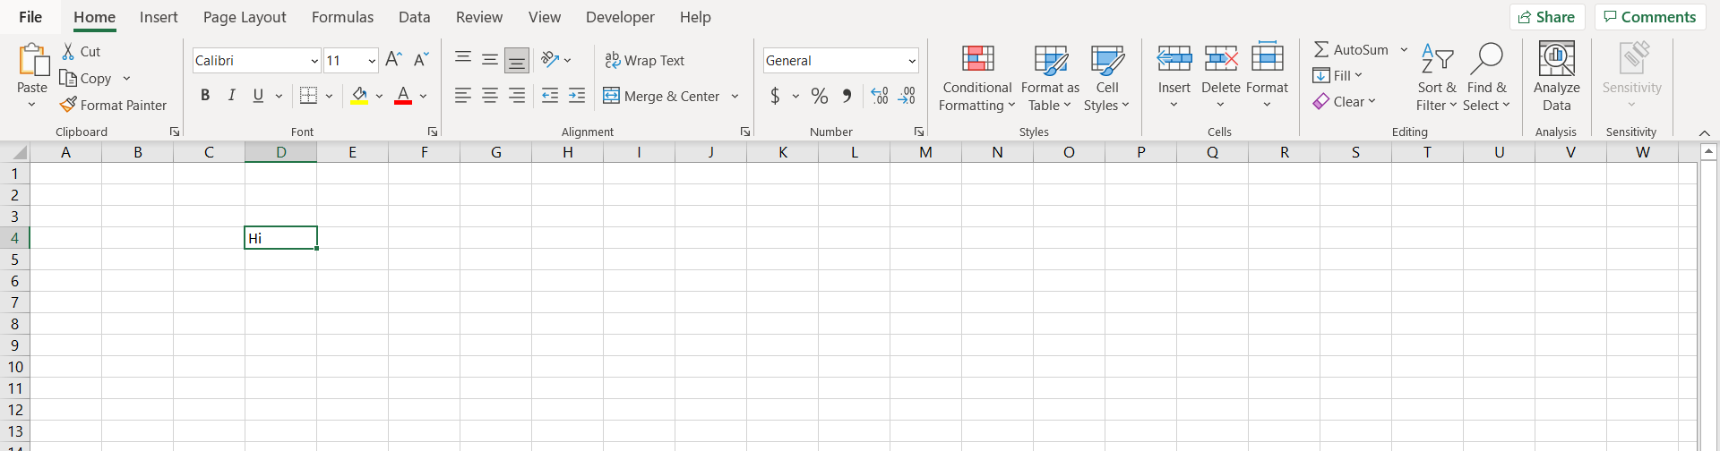Viewport: 1720px width, 451px height.
Task: Expand the Merge & Center dropdown arrow
Action: tap(735, 96)
